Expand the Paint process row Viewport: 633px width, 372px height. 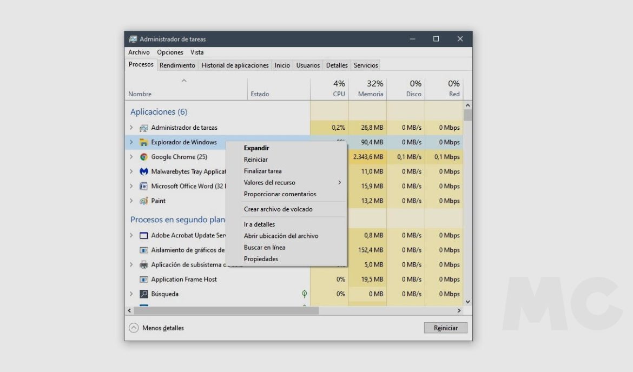tap(131, 201)
